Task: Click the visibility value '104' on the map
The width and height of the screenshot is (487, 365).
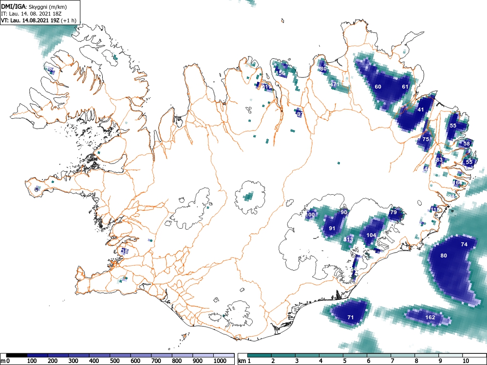Action: pyautogui.click(x=371, y=235)
